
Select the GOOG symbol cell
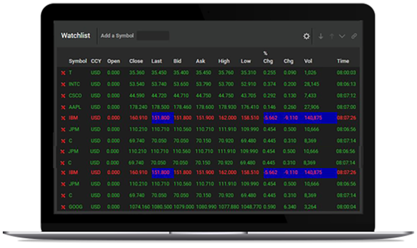(x=76, y=207)
